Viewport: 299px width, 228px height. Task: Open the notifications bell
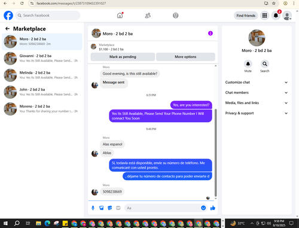coord(276,16)
